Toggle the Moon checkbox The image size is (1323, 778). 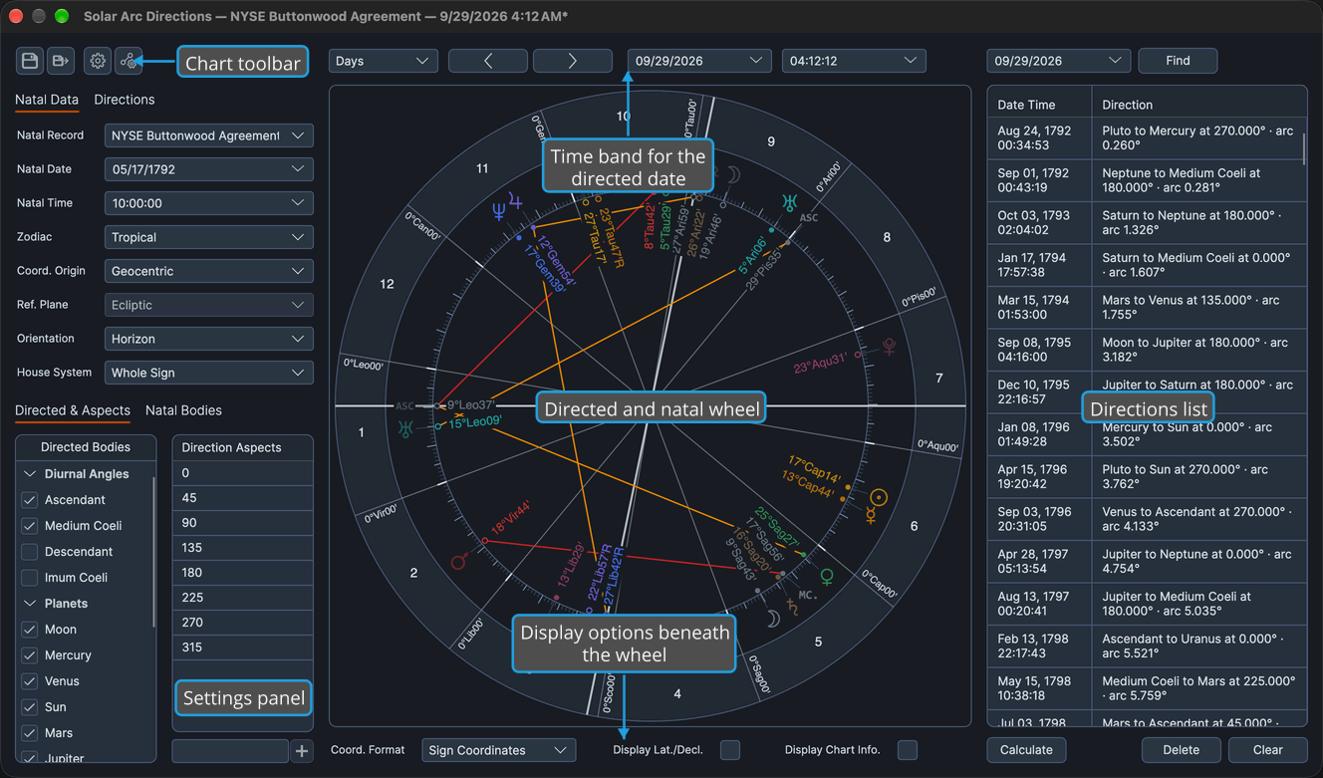(x=30, y=630)
